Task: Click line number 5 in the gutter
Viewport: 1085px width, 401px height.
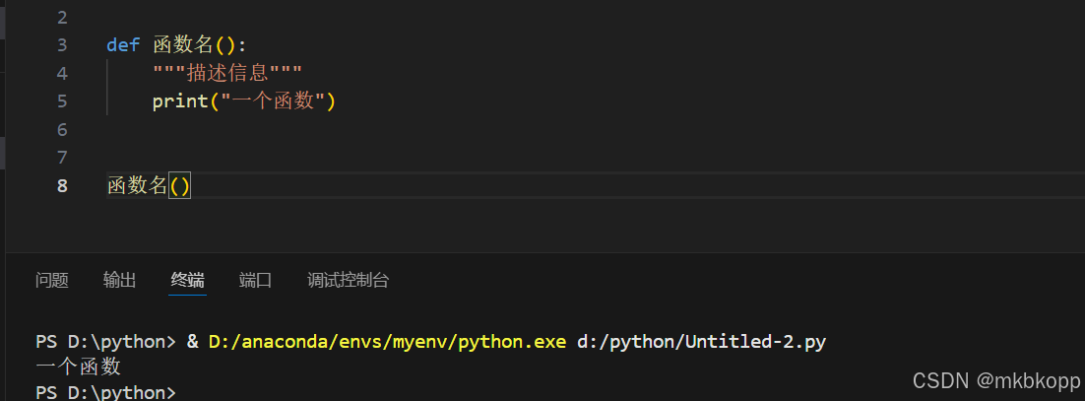Action: coord(62,101)
